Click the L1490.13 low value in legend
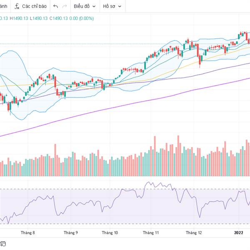Viewport: 250px width, 250px height. coord(39,18)
